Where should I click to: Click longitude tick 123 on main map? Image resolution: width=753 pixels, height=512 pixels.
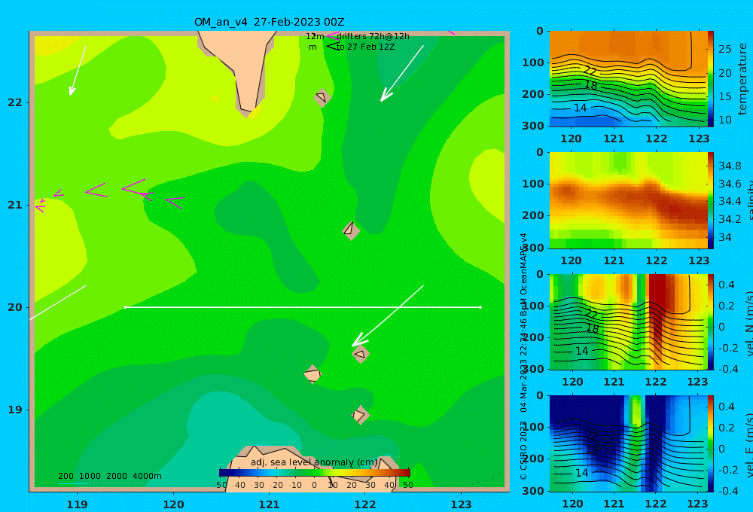(x=461, y=504)
